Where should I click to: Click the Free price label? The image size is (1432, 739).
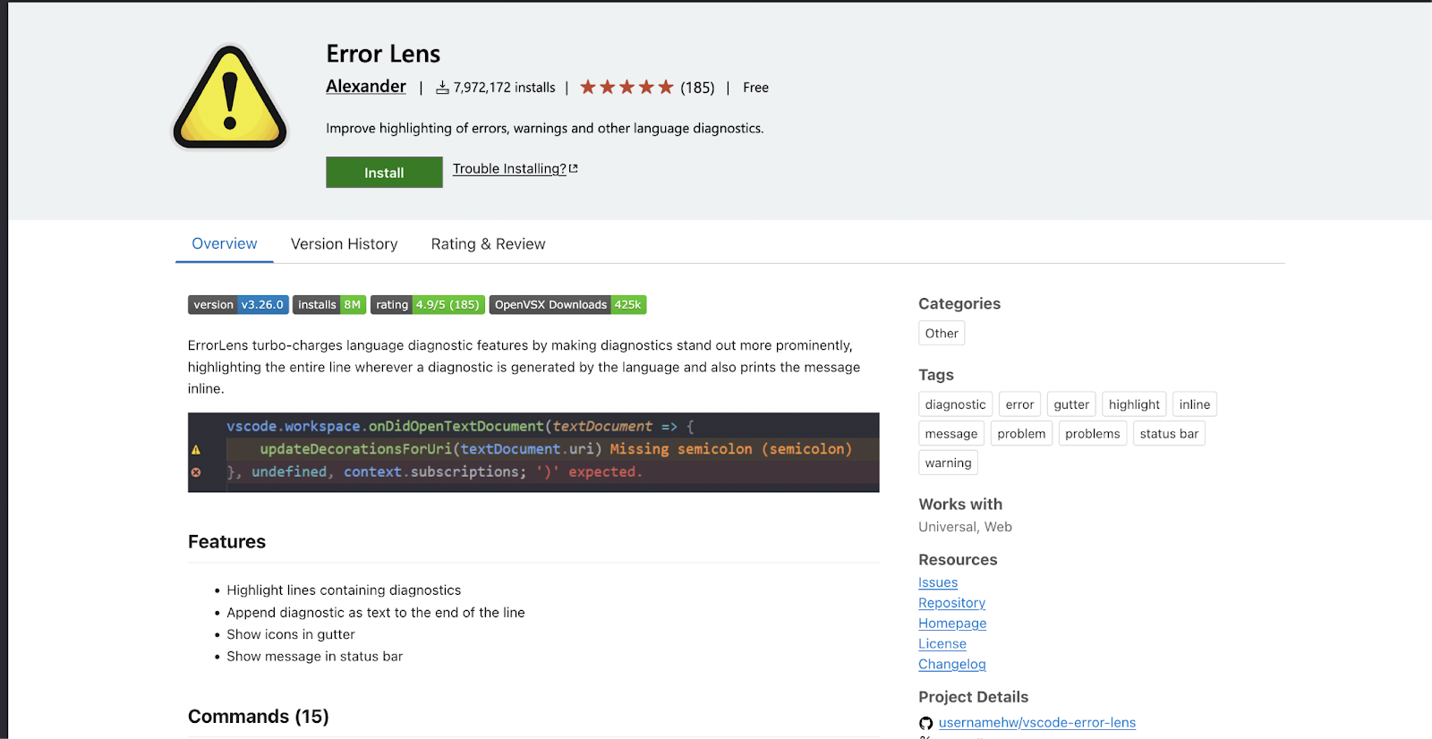755,88
